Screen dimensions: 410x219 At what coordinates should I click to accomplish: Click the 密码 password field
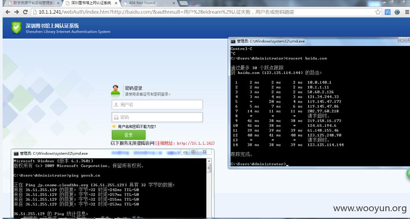coord(157,117)
